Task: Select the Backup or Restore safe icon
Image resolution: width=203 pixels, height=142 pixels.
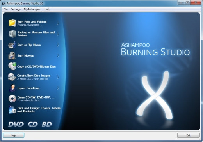Action: click(12, 34)
